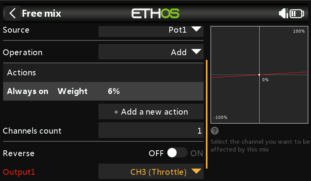Viewport: 311px width, 181px height.
Task: Click the center point on the curve graph
Action: (x=259, y=75)
